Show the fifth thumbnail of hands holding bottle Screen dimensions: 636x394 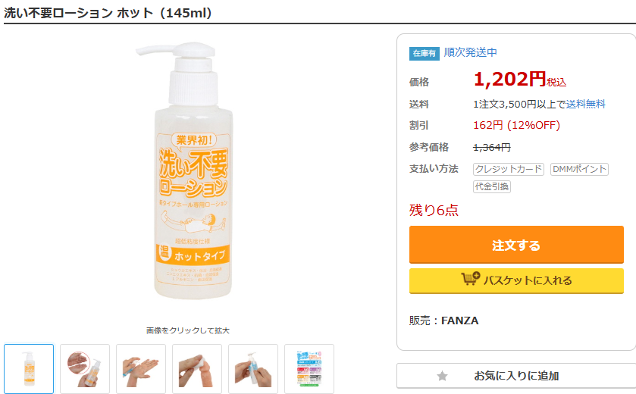253,369
